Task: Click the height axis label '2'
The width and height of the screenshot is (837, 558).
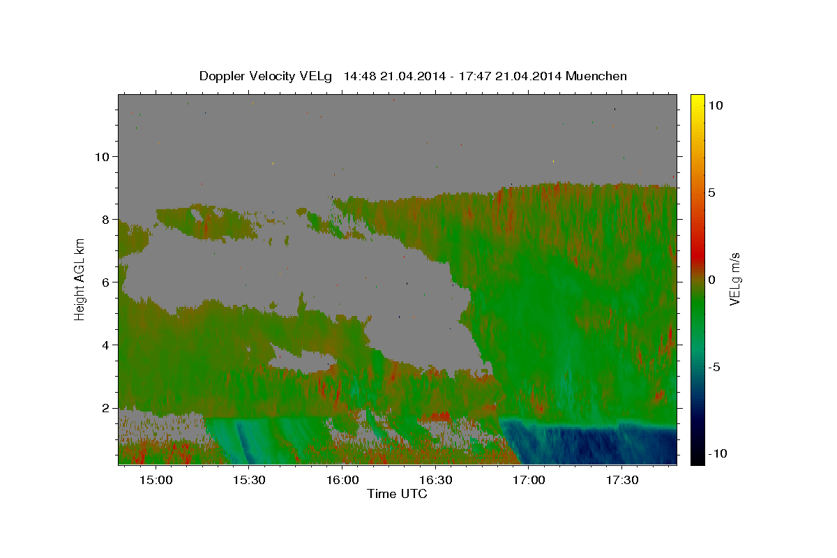Action: [x=105, y=407]
